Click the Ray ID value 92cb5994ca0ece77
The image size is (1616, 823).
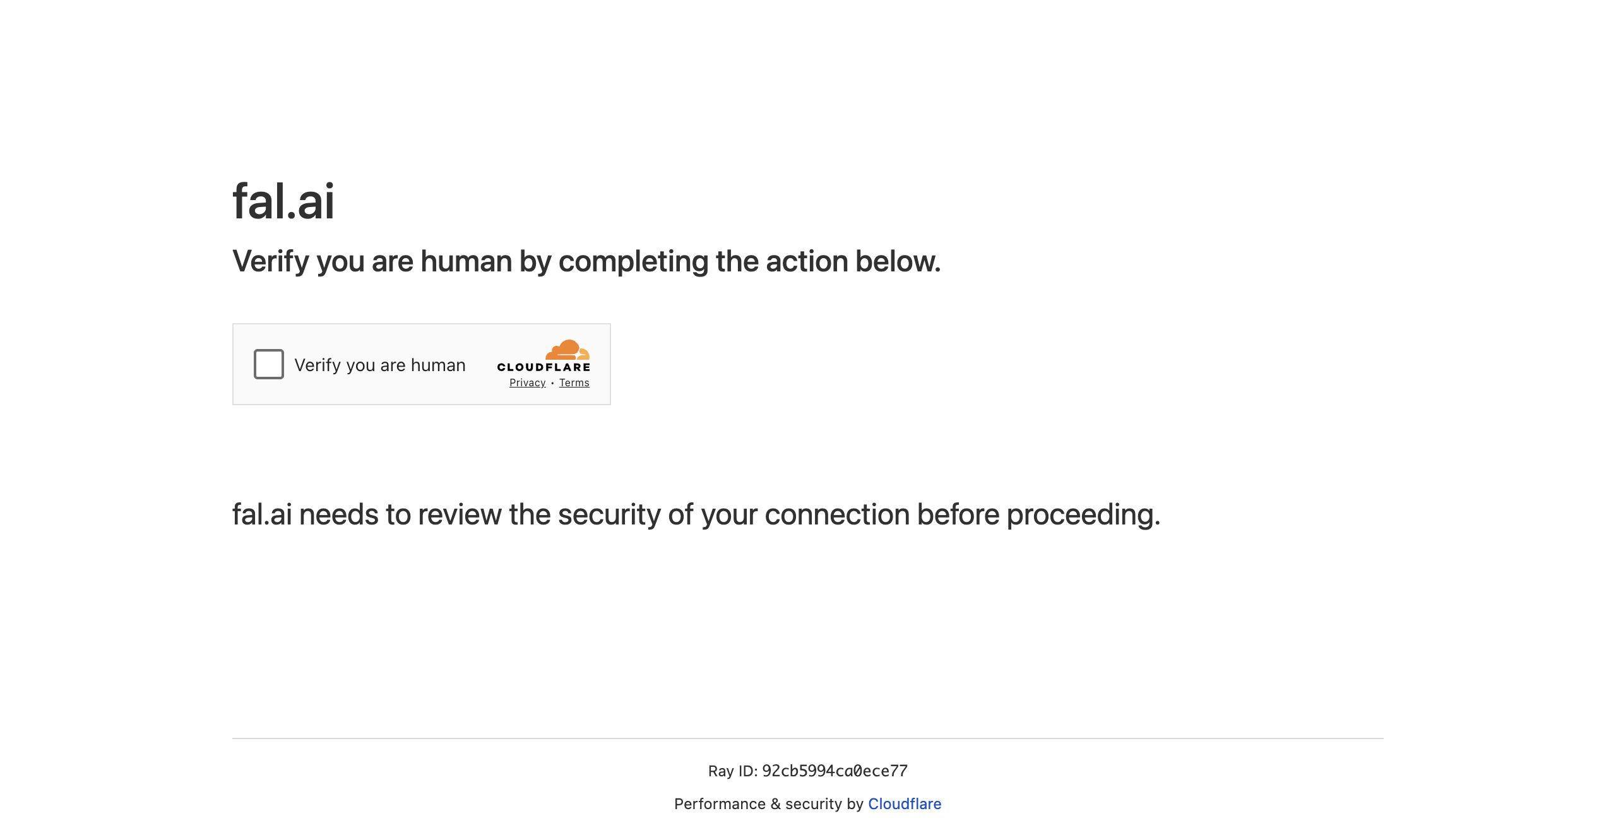tap(835, 771)
